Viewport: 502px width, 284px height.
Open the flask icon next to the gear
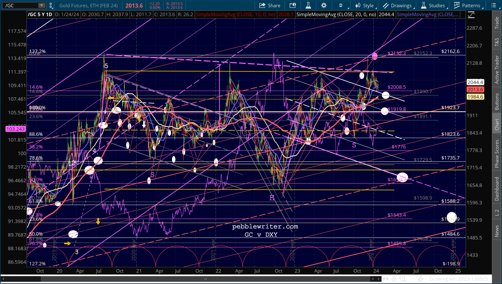tap(308, 5)
